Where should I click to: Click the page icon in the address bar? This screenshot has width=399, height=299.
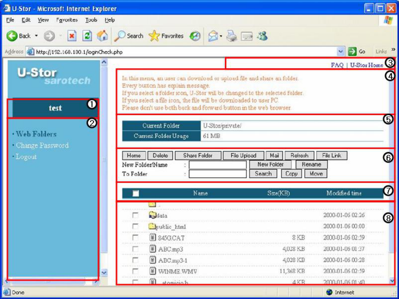30,52
